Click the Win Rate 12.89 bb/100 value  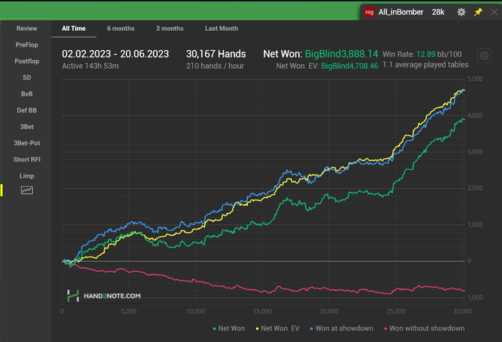coord(439,54)
